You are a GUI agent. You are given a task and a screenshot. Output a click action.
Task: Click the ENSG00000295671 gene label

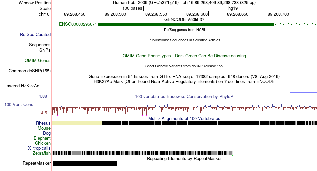tap(78, 24)
